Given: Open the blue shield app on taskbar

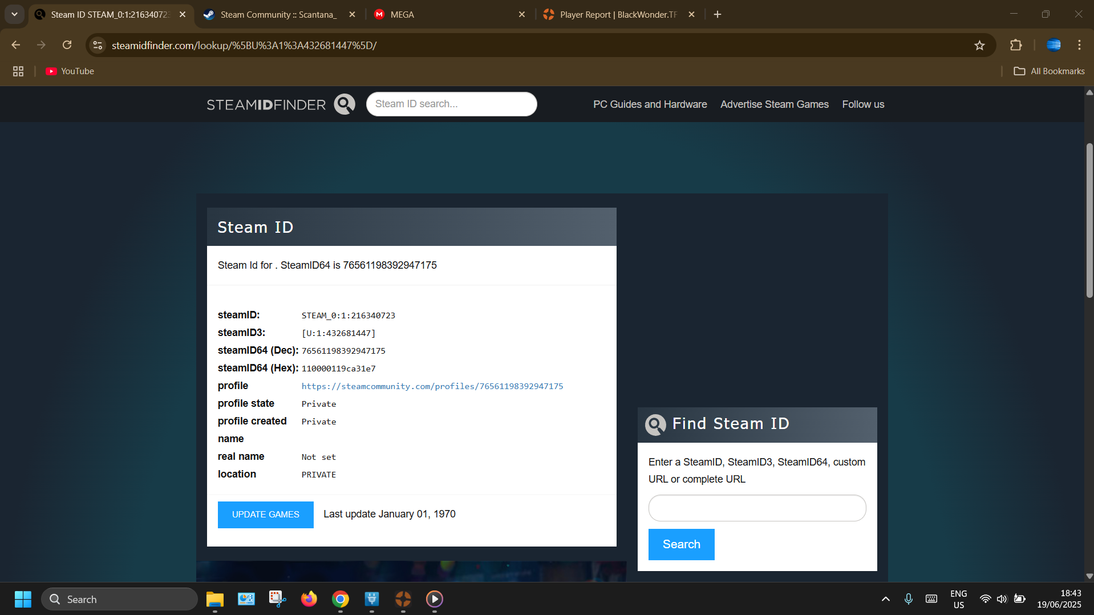Looking at the screenshot, I should pyautogui.click(x=371, y=599).
